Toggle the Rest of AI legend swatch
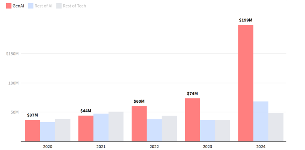Screen dimensions: 305x150 tap(31, 6)
